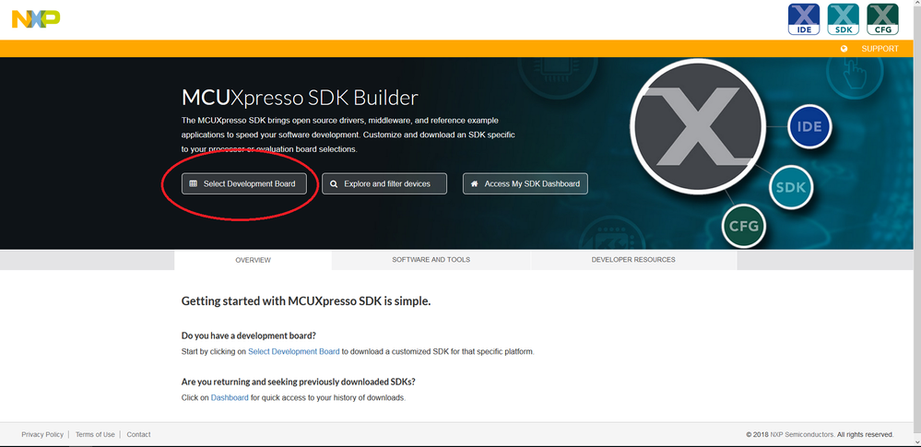Open the MCUXpresso CFG icon in header
Screen dimensions: 921x447
[882, 19]
